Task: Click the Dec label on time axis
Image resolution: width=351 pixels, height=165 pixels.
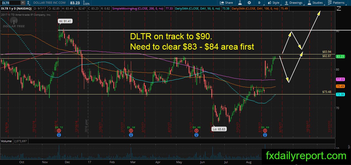Action: click(67, 162)
